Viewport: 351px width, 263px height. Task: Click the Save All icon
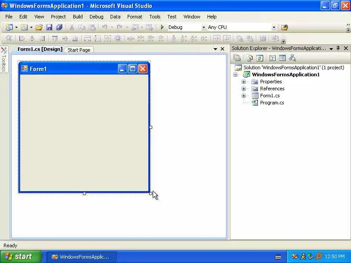[x=59, y=27]
